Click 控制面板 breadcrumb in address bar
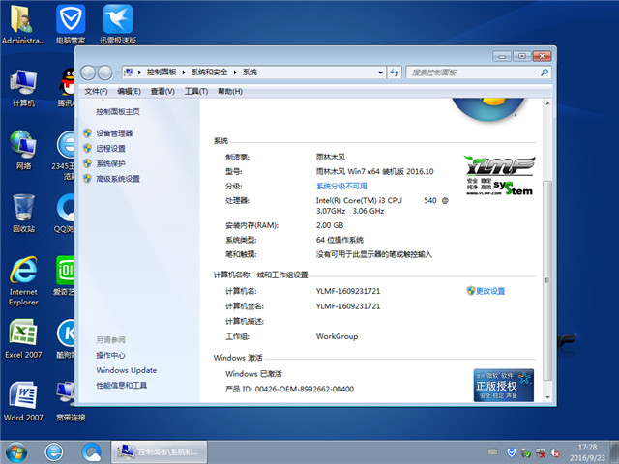619x464 pixels. [162, 72]
